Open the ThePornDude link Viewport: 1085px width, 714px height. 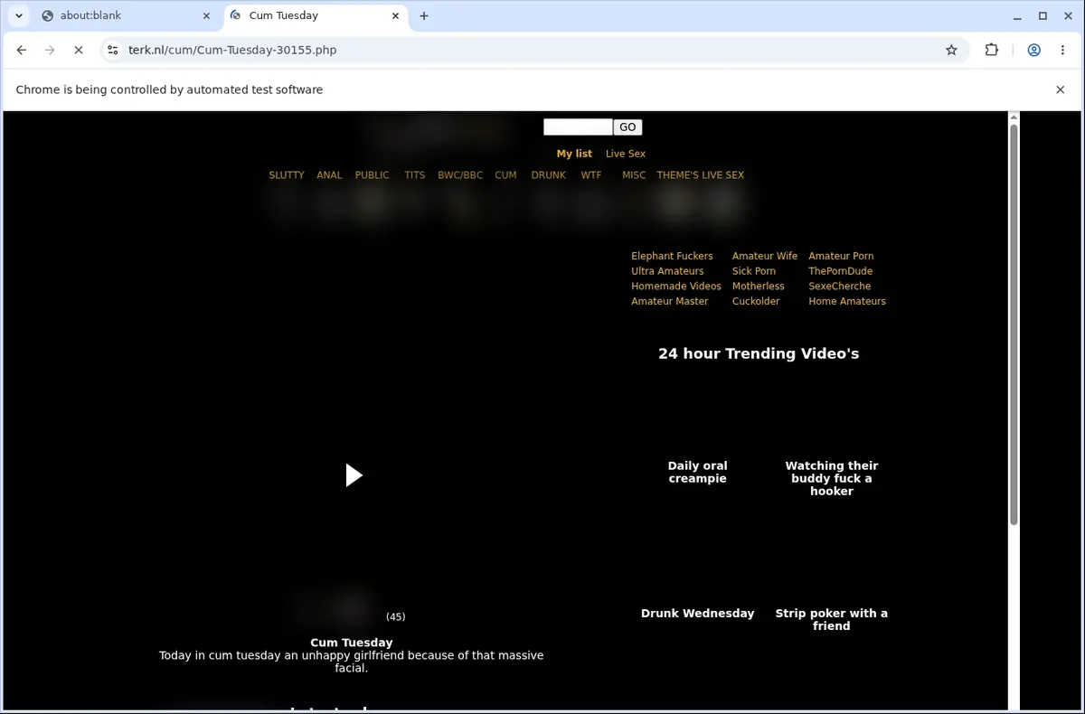tap(841, 271)
